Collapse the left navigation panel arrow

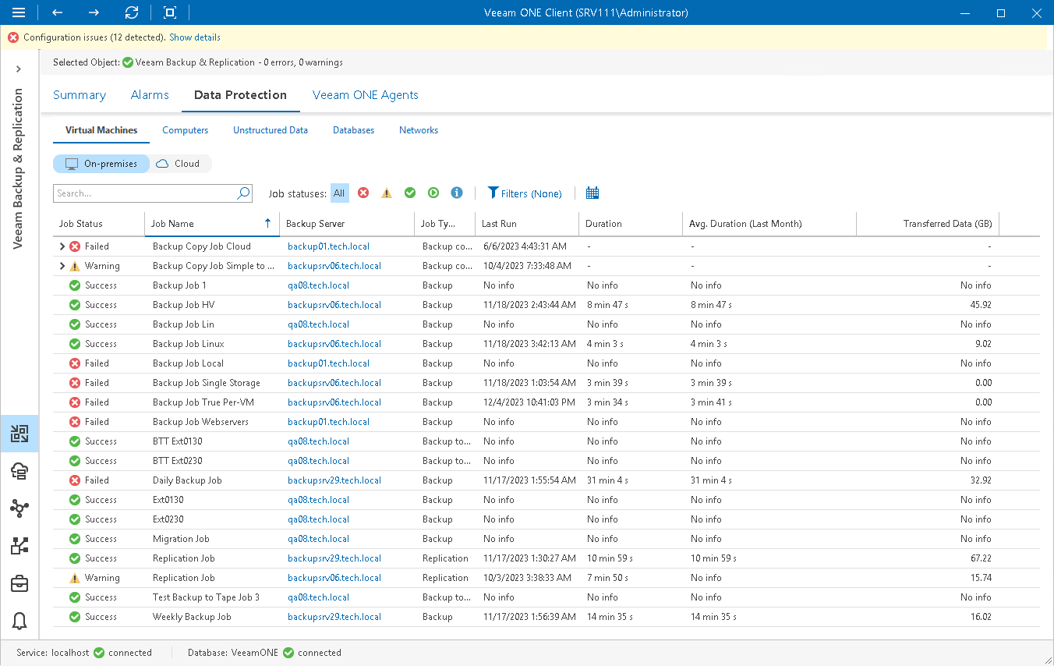19,68
